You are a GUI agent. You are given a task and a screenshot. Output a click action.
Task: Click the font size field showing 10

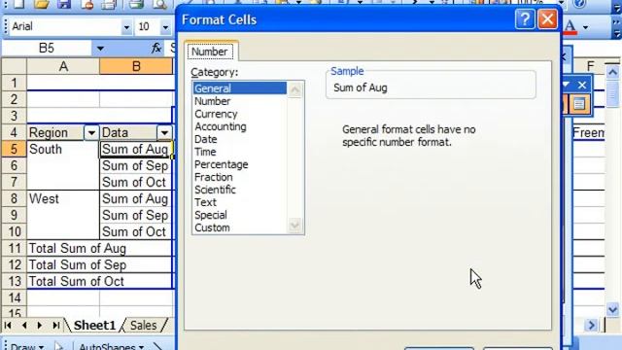coord(148,27)
